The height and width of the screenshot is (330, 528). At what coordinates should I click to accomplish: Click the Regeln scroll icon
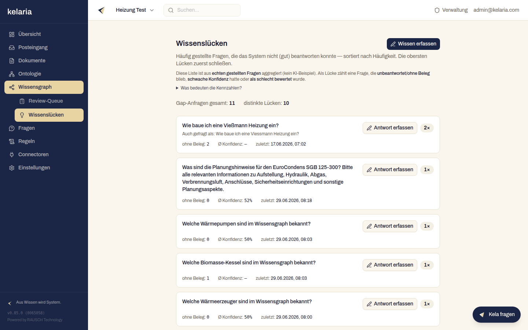click(12, 142)
